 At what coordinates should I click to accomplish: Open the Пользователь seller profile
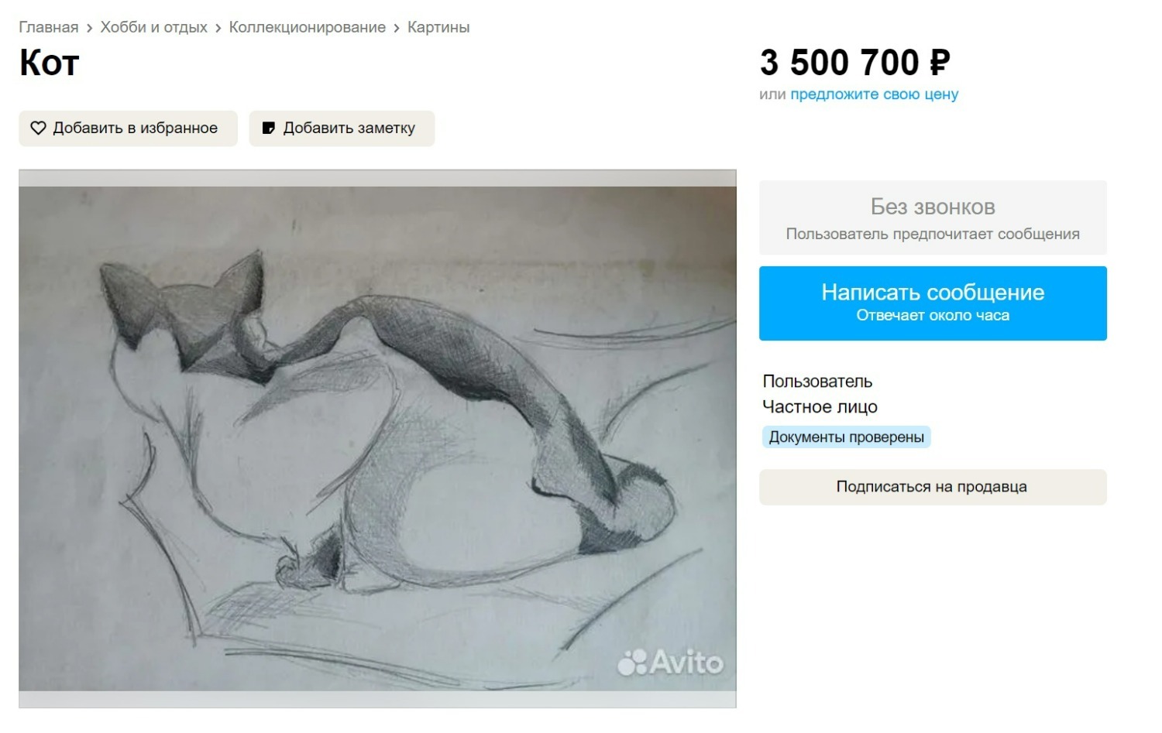click(x=817, y=381)
